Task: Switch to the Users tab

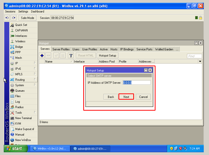Action: (76, 49)
